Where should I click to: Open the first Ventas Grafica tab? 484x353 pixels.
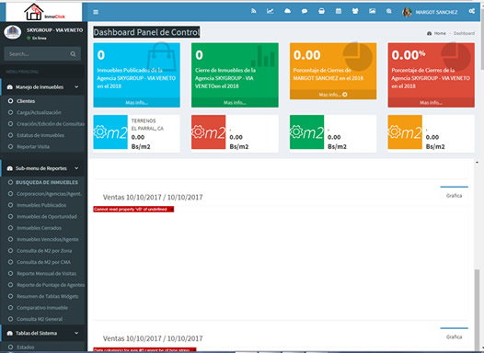point(454,196)
